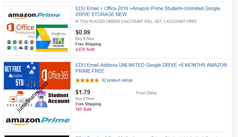238x137 pixels.
Task: Click the Amazon Prime logo in first thumbnail
Action: tap(34, 15)
